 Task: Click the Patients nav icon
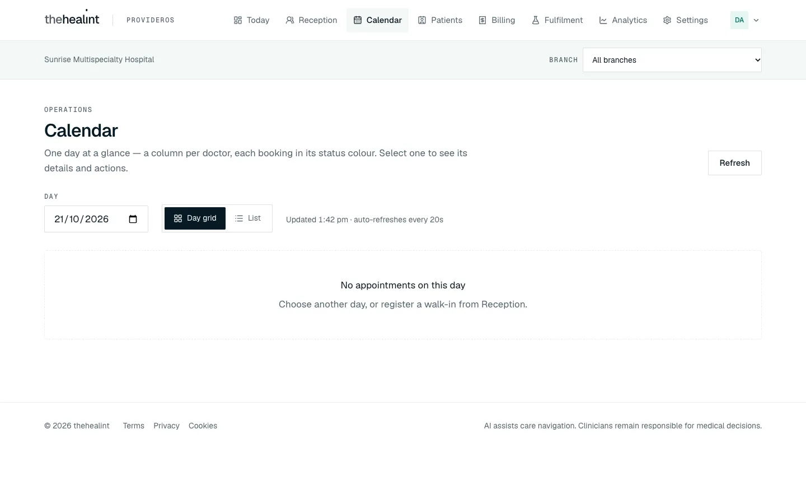pyautogui.click(x=422, y=20)
